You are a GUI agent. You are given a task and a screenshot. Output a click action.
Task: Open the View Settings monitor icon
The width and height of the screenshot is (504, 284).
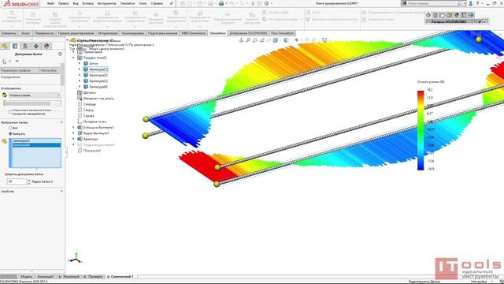pyautogui.click(x=324, y=40)
